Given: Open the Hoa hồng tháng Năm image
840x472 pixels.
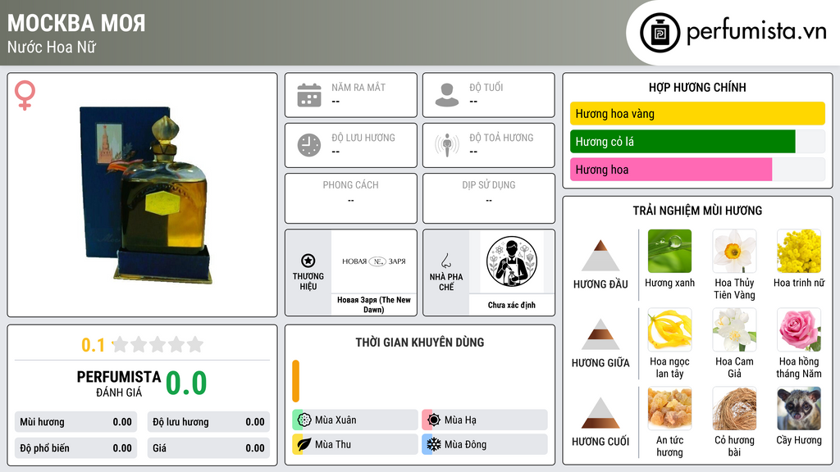Looking at the screenshot, I should [799, 329].
